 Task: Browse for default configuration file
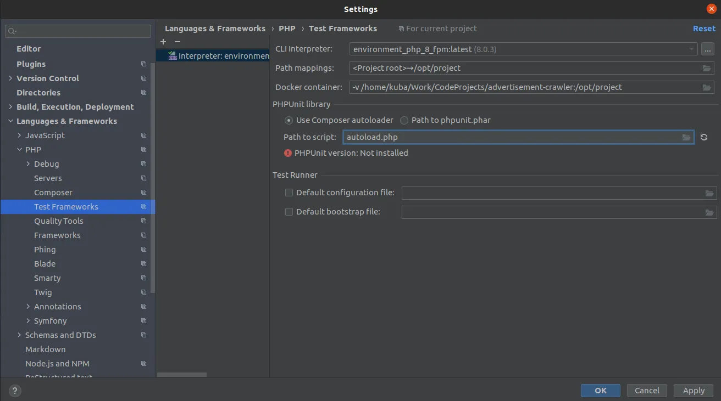(x=709, y=193)
